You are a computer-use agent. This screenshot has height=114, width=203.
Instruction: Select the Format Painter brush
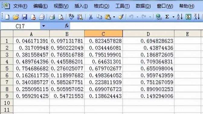121,17
